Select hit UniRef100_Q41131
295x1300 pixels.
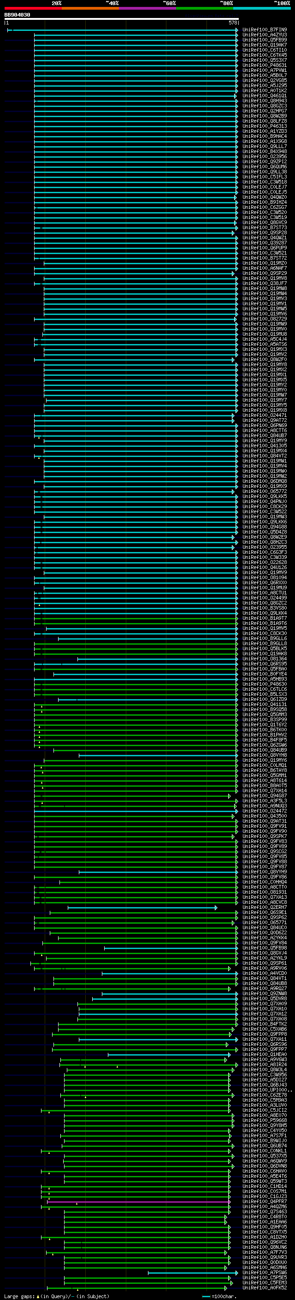tap(264, 705)
